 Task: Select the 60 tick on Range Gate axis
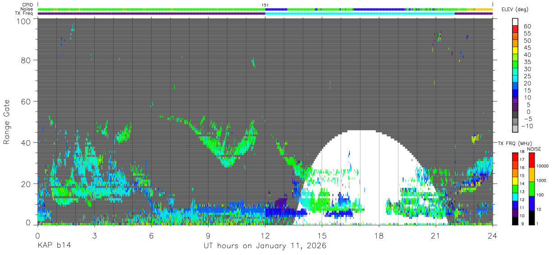coord(26,101)
